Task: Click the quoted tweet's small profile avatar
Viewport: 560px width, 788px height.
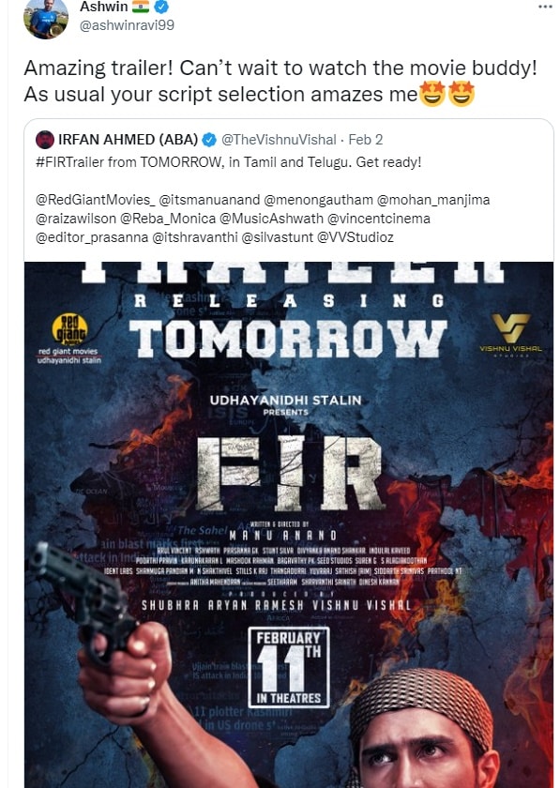Action: pos(45,140)
